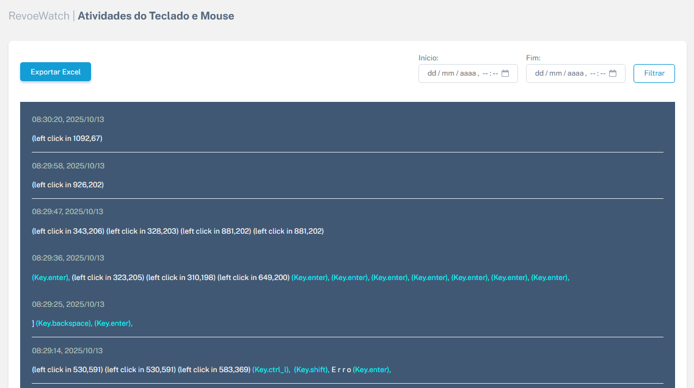Select the year field in Início date
The width and height of the screenshot is (694, 388).
[467, 74]
